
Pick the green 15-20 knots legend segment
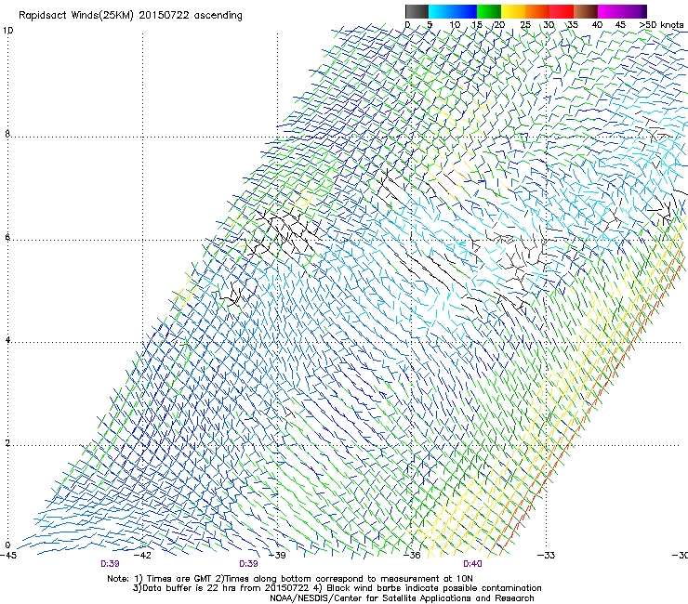[489, 11]
